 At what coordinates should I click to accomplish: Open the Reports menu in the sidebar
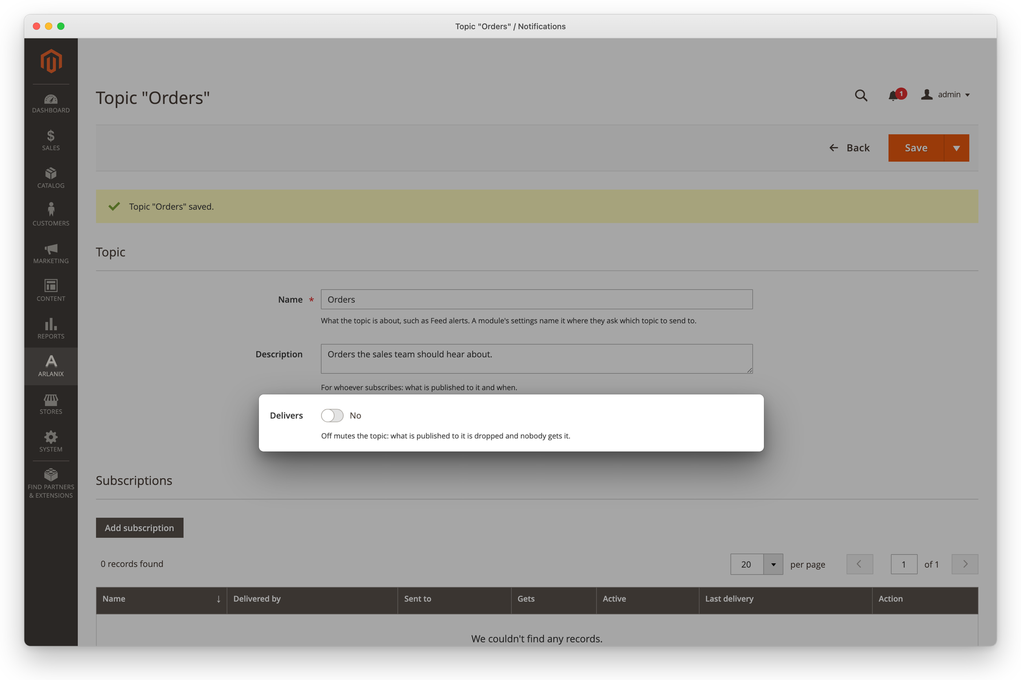coord(51,329)
